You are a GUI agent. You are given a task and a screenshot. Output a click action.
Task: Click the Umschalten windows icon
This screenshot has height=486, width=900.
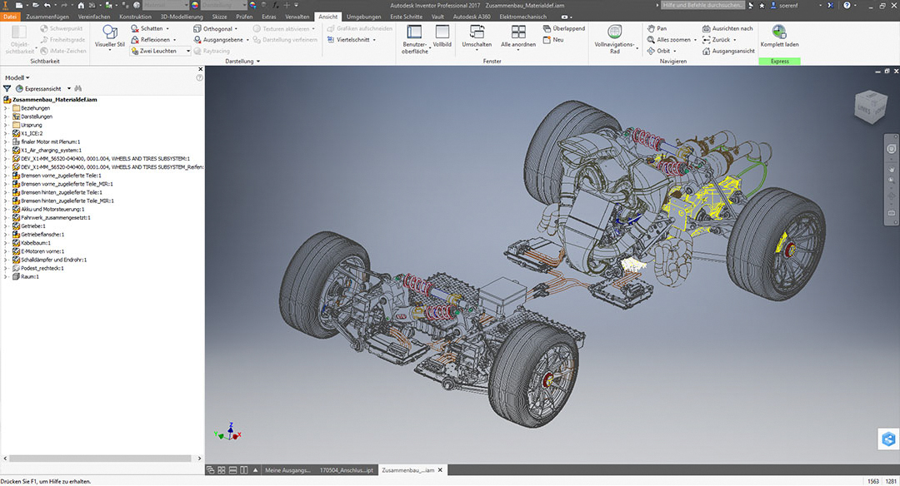(477, 32)
